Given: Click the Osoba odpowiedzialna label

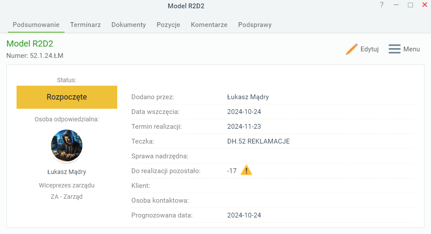Looking at the screenshot, I should point(67,119).
